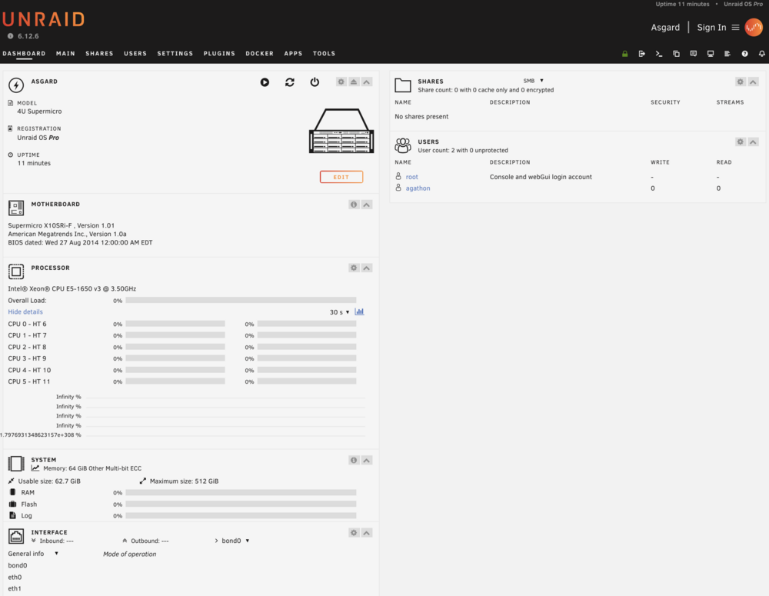Click the Supermicro server case image

341,131
